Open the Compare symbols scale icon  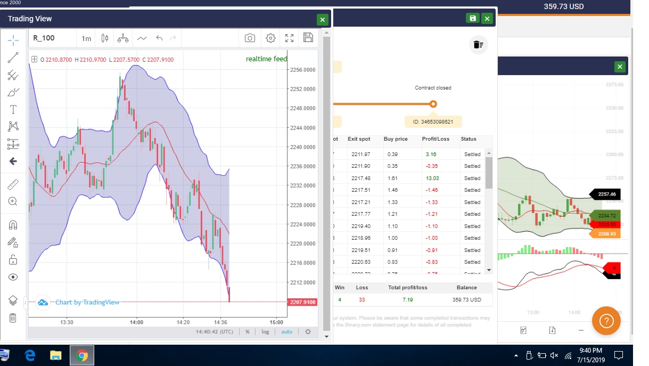pos(123,38)
